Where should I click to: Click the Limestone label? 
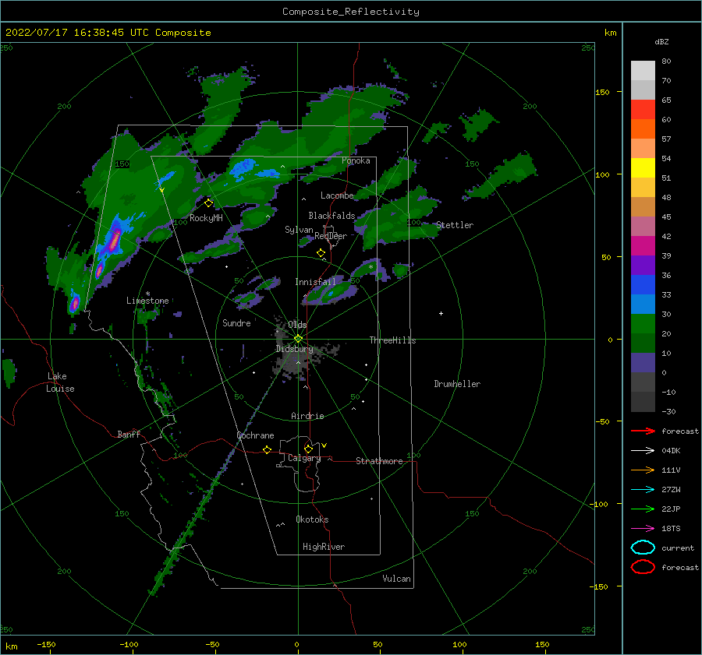click(x=147, y=301)
